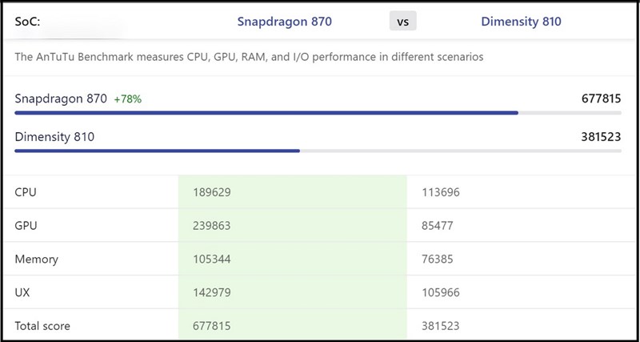Click the 677815 score beside Snapdragon bar
Image resolution: width=640 pixels, height=342 pixels.
601,99
